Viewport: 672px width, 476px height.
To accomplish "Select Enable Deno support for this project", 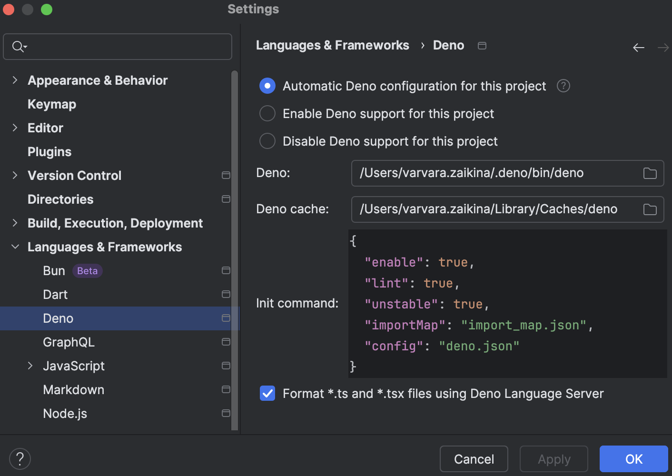I will pos(267,113).
